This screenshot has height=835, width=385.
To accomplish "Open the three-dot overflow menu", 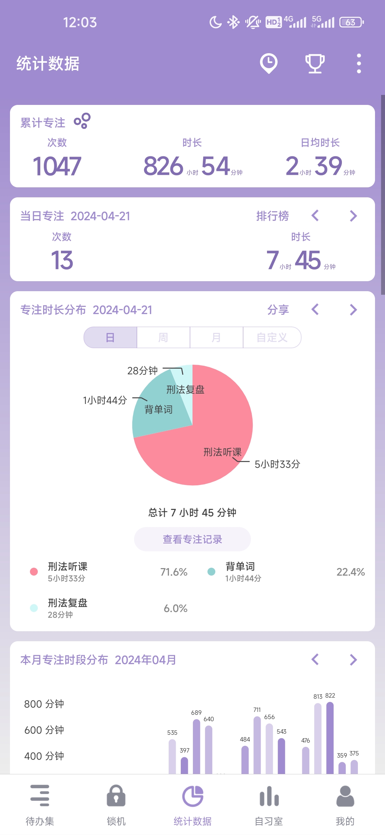I will [359, 64].
